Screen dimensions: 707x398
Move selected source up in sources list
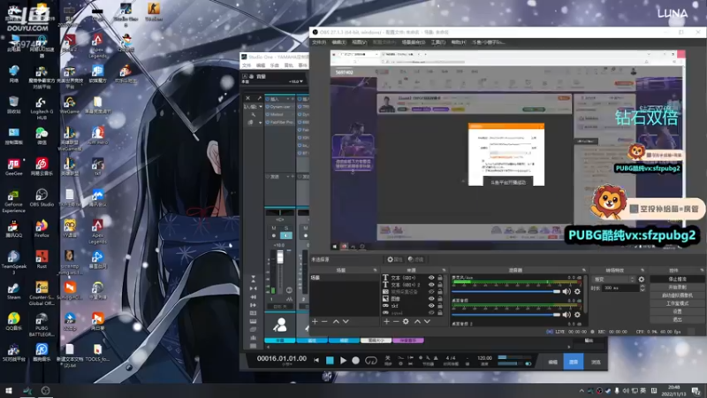[417, 321]
